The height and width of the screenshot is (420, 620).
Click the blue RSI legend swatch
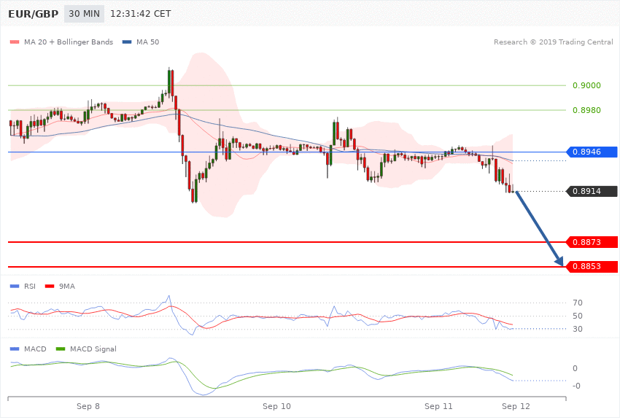15,286
